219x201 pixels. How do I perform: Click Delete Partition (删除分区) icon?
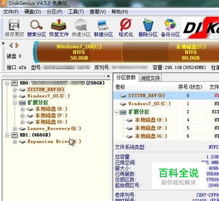[x=148, y=28]
